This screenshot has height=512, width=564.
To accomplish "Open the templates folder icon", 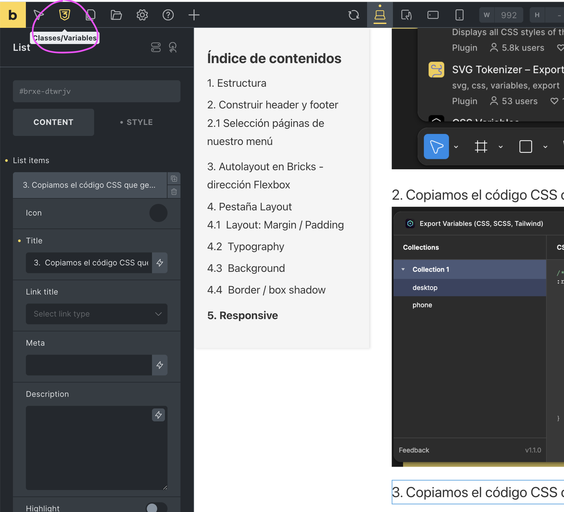I will coord(116,15).
